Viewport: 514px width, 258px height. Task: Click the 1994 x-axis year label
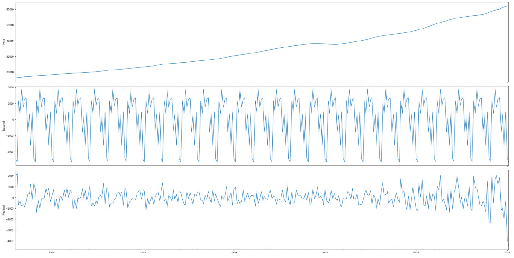(52, 252)
